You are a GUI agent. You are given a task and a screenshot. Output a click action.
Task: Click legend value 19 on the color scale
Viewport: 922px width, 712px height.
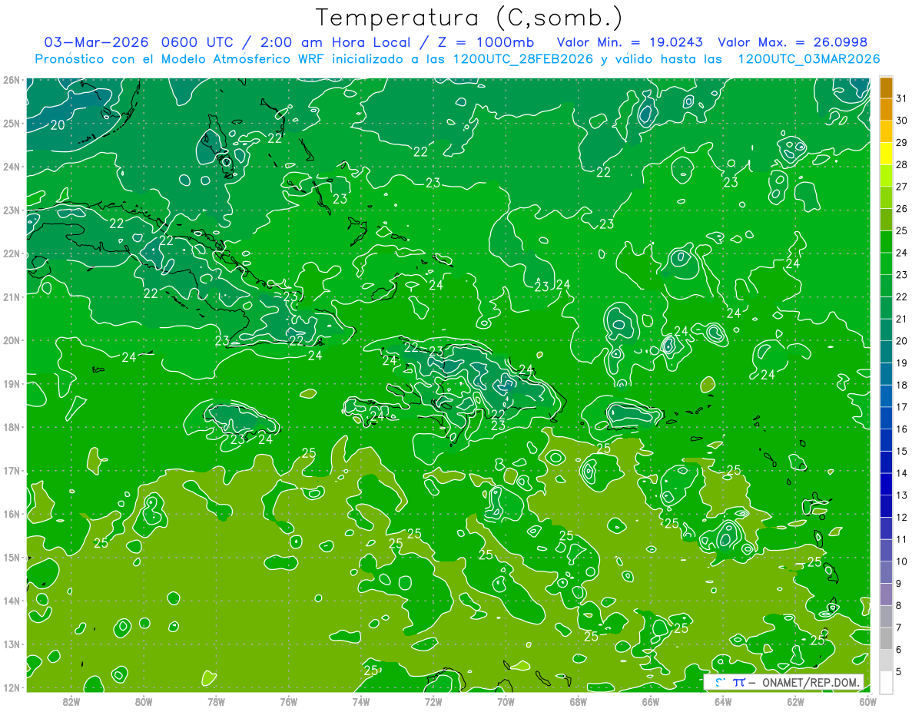point(902,363)
